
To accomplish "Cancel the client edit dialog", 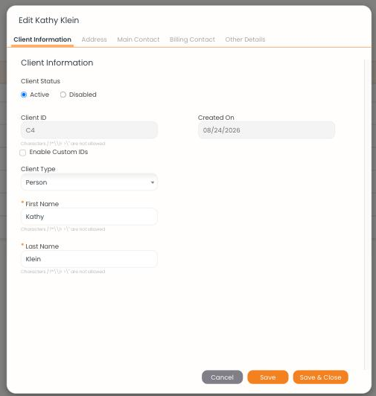I will pyautogui.click(x=222, y=377).
